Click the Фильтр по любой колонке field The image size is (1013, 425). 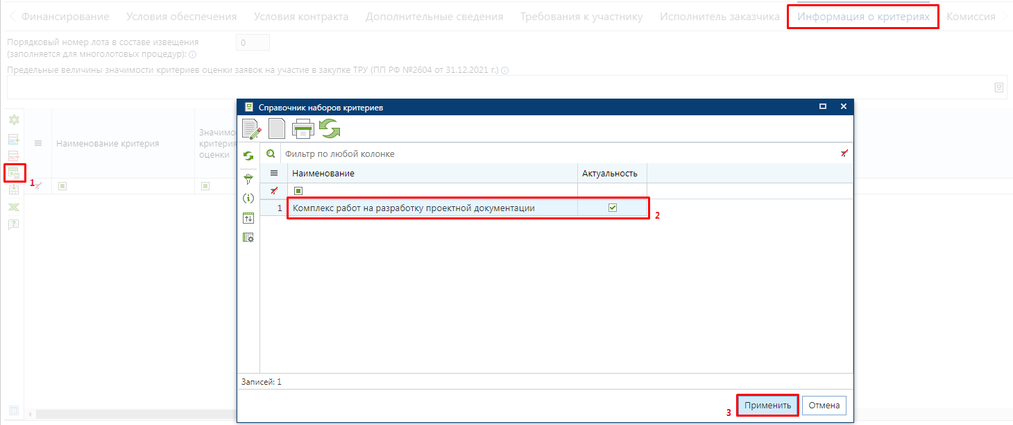click(x=559, y=153)
